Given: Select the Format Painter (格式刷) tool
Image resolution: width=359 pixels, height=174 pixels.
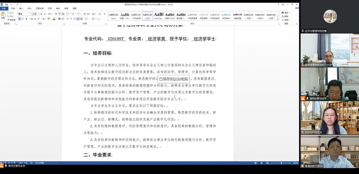Looking at the screenshot, I should click(x=12, y=20).
